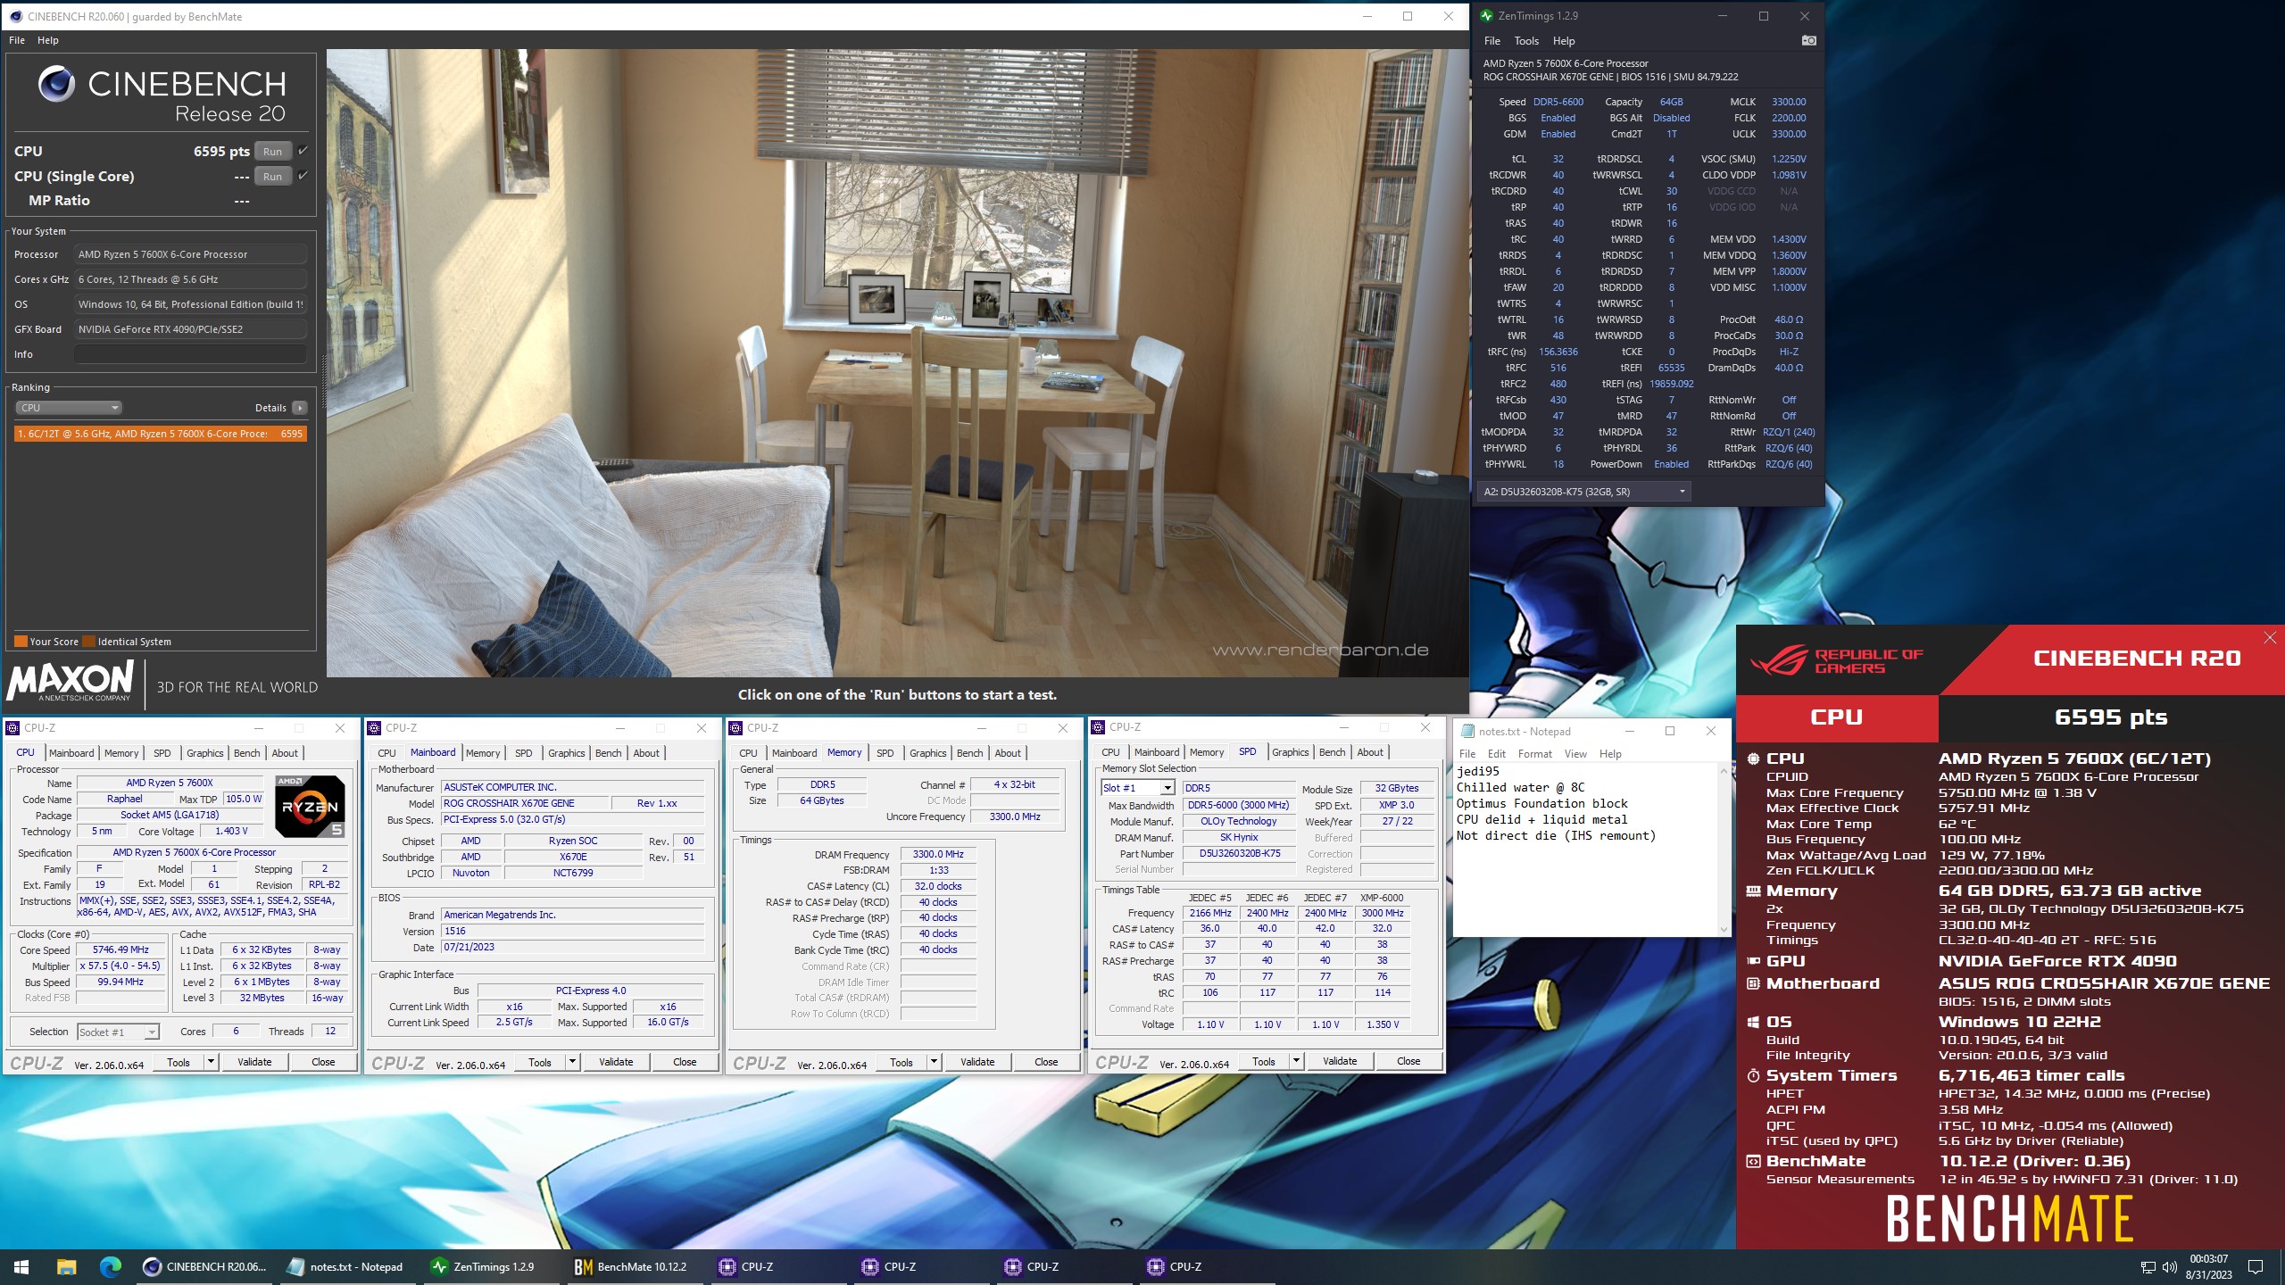This screenshot has width=2285, height=1285.
Task: Click the ZenTimings screenshot camera icon
Action: pos(1808,40)
